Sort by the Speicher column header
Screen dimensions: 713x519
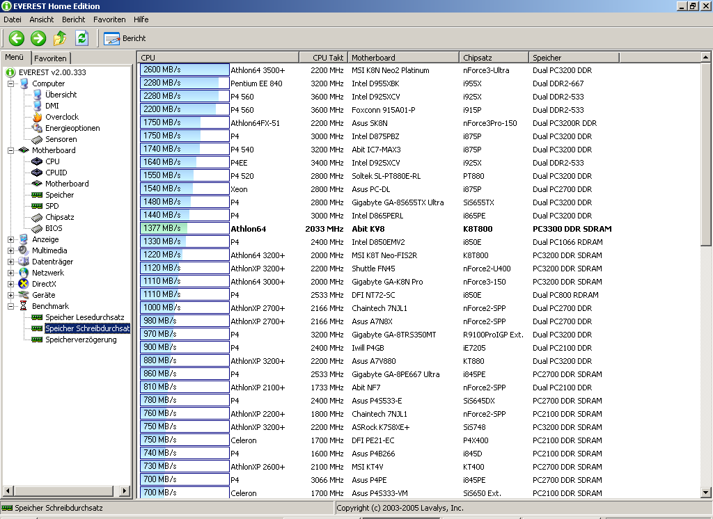[x=574, y=58]
